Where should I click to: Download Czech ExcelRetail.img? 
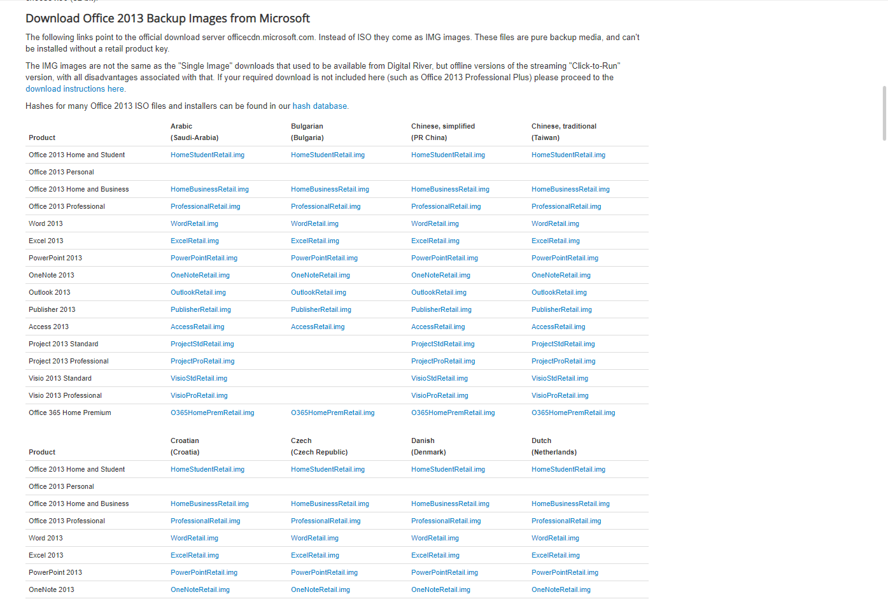click(315, 556)
